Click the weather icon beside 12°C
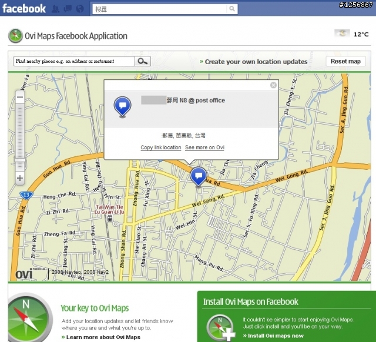The height and width of the screenshot is (342, 376). pos(342,33)
